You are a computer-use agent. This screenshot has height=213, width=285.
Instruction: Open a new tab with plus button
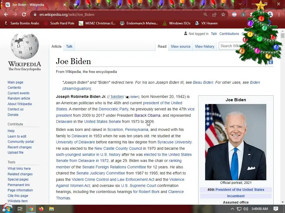[75, 5]
